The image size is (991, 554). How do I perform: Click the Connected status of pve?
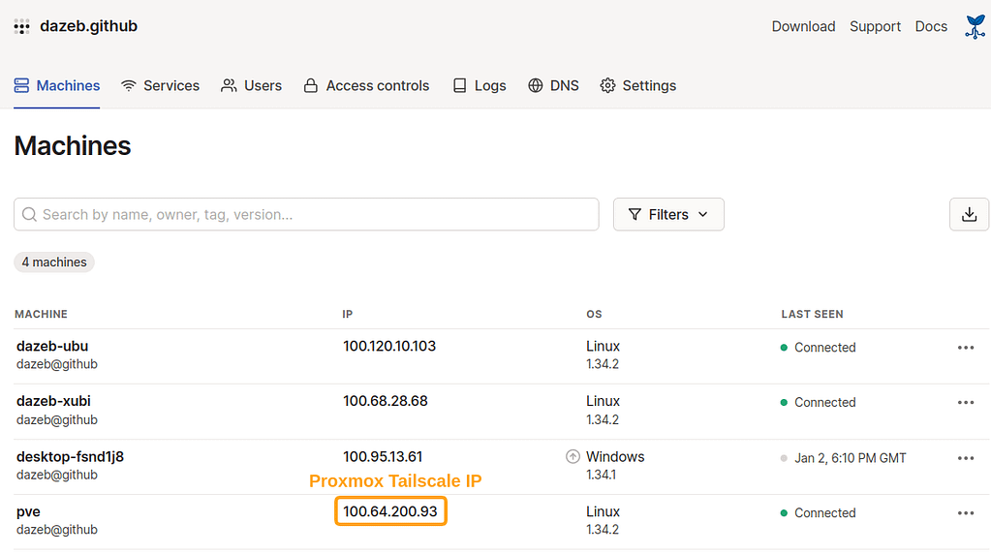point(819,513)
